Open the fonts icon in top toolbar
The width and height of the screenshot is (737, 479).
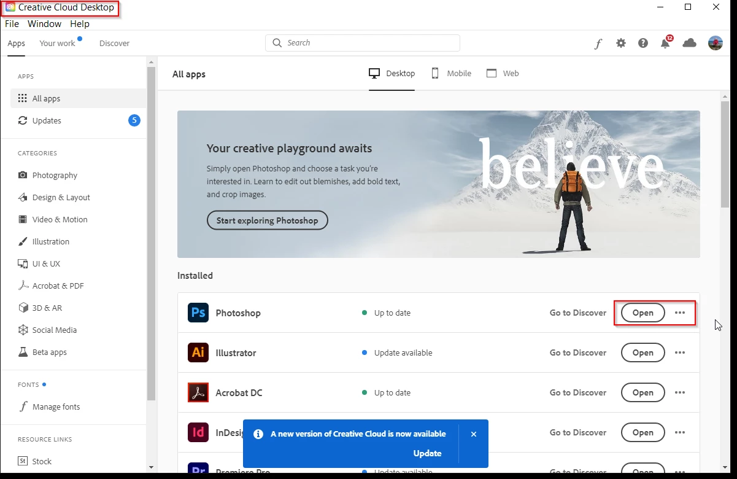click(x=598, y=44)
